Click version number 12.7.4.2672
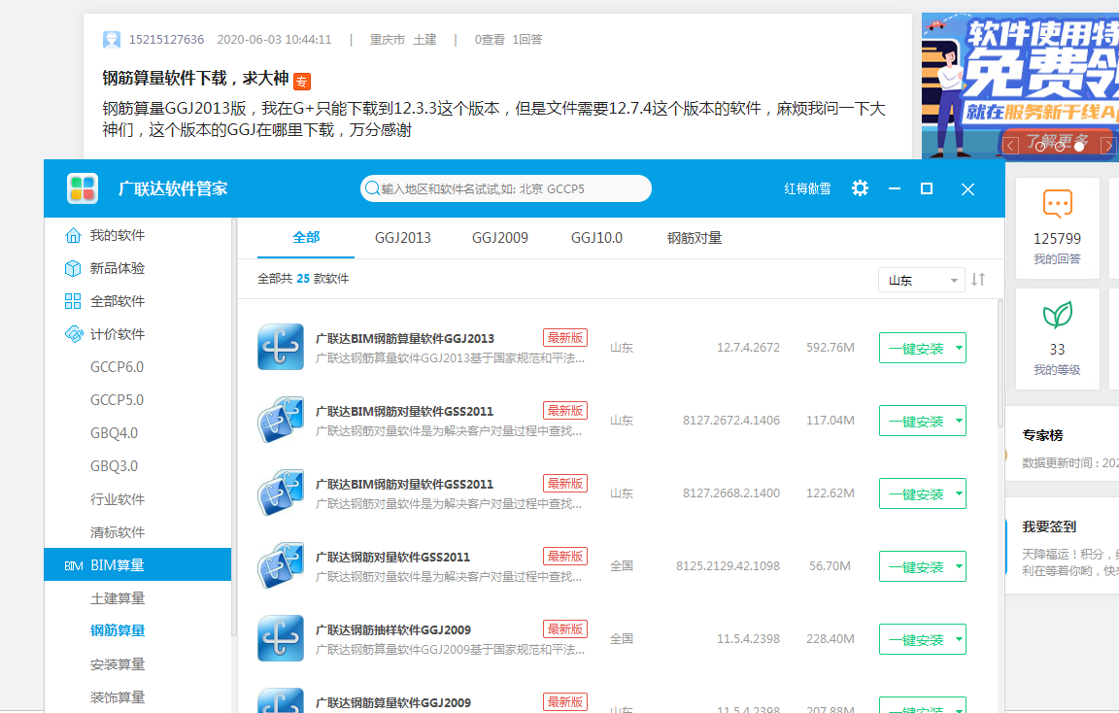Screen dimensions: 1119x713 pyautogui.click(x=748, y=348)
